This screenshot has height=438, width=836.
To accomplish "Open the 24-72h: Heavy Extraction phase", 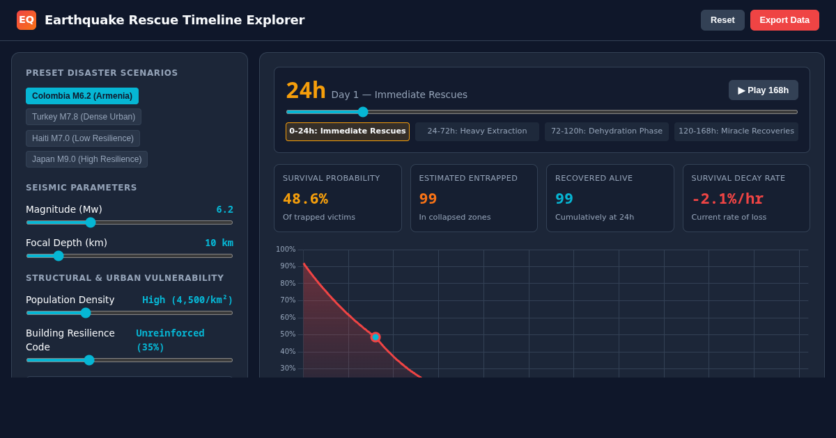I will 477,131.
